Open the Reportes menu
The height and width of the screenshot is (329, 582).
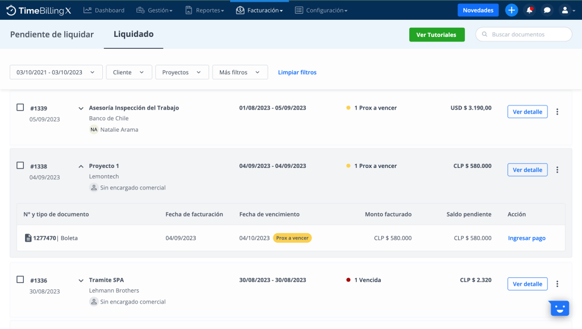click(205, 10)
